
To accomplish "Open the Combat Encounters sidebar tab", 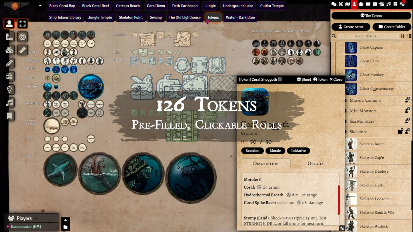I will pyautogui.click(x=341, y=4).
